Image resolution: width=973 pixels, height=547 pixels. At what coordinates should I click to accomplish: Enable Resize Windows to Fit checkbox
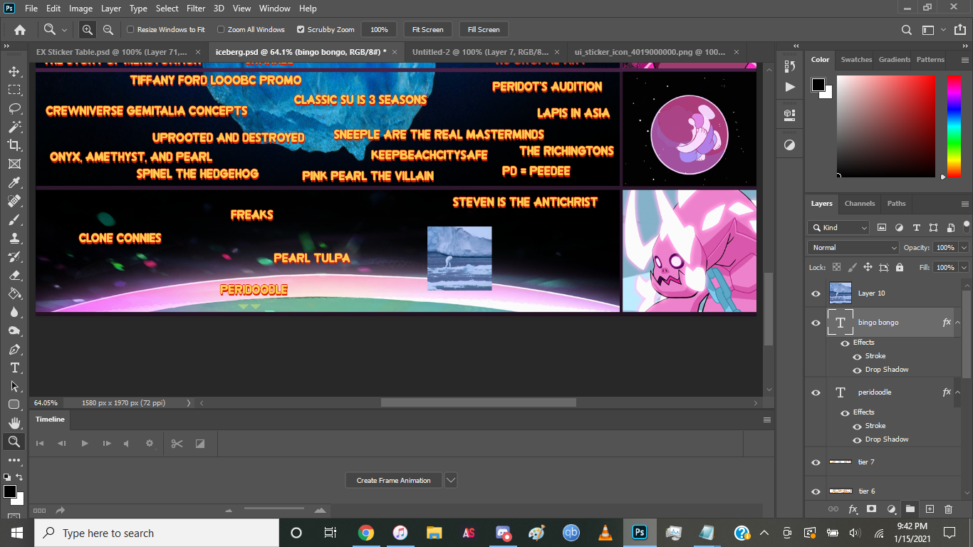coord(130,30)
